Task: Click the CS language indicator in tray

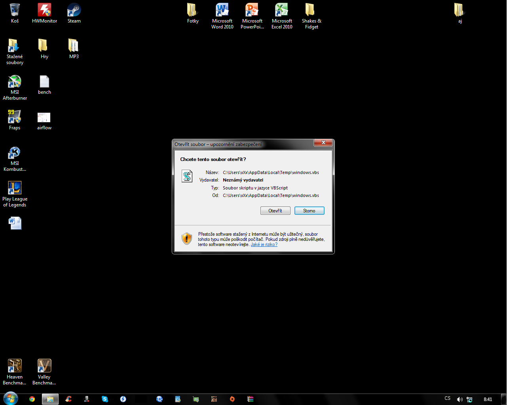Action: [x=448, y=398]
